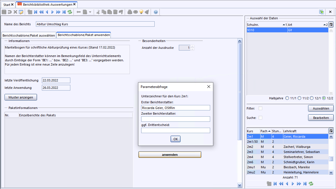Image resolution: width=336 pixels, height=189 pixels.
Task: Click the blue help question mark icon
Action: click(156, 12)
